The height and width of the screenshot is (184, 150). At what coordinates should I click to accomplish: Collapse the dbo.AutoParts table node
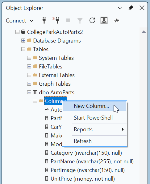coord(29,92)
